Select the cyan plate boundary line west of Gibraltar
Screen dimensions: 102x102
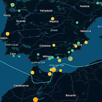click(16, 68)
